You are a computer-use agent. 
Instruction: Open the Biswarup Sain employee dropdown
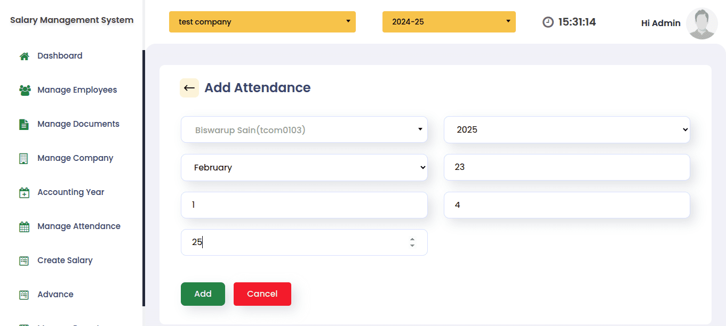click(304, 129)
